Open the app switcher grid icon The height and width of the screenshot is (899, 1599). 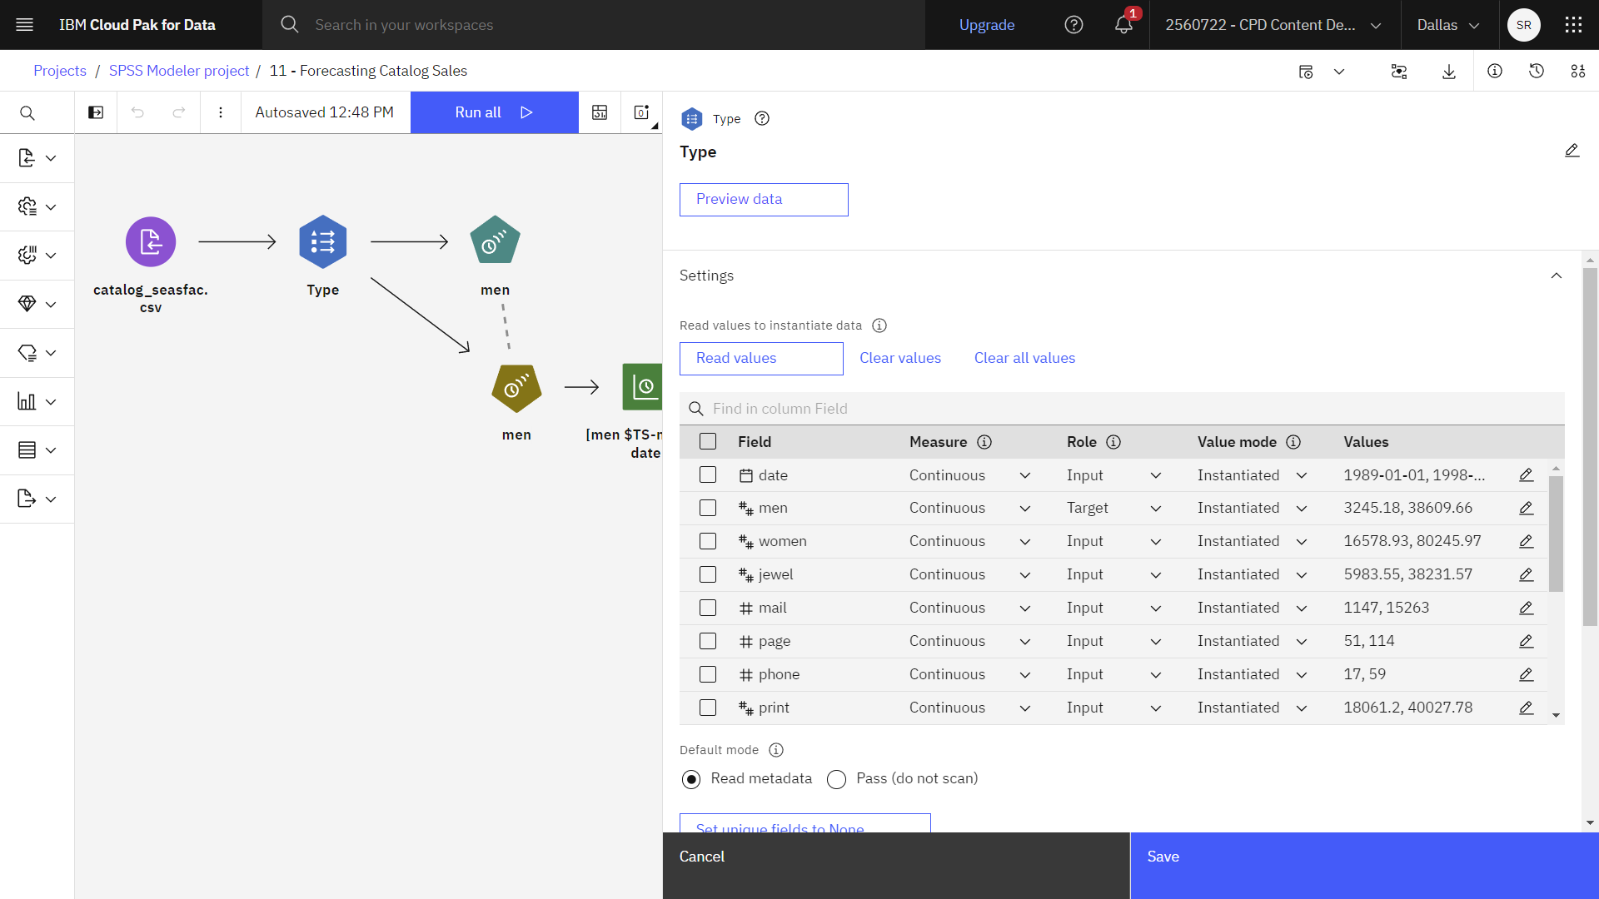pyautogui.click(x=1573, y=25)
